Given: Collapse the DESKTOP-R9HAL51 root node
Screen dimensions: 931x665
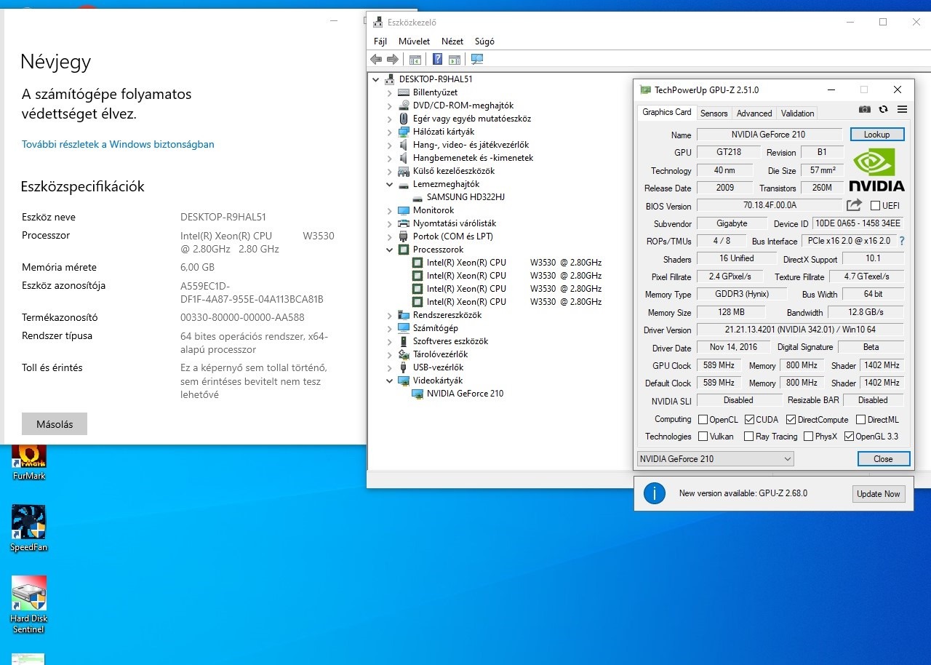Looking at the screenshot, I should click(x=375, y=79).
